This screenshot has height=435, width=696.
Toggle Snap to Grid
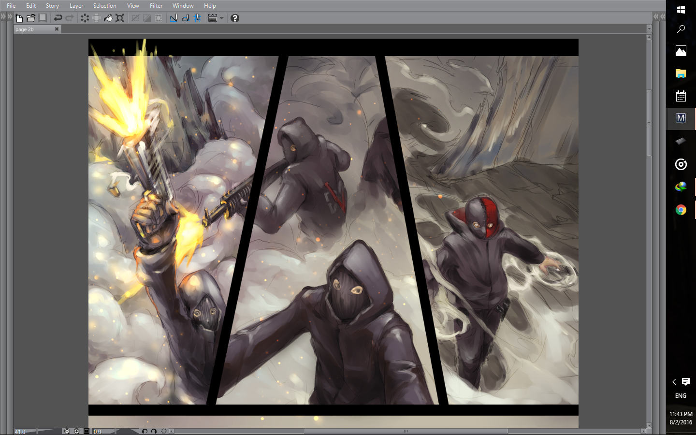click(197, 18)
